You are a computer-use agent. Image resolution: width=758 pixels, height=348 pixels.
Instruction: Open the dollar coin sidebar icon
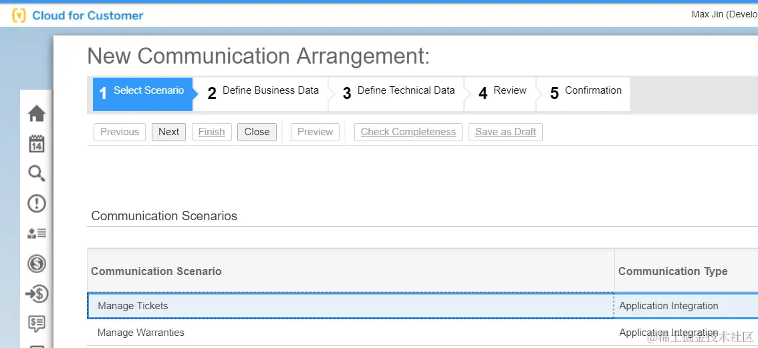[x=37, y=264]
